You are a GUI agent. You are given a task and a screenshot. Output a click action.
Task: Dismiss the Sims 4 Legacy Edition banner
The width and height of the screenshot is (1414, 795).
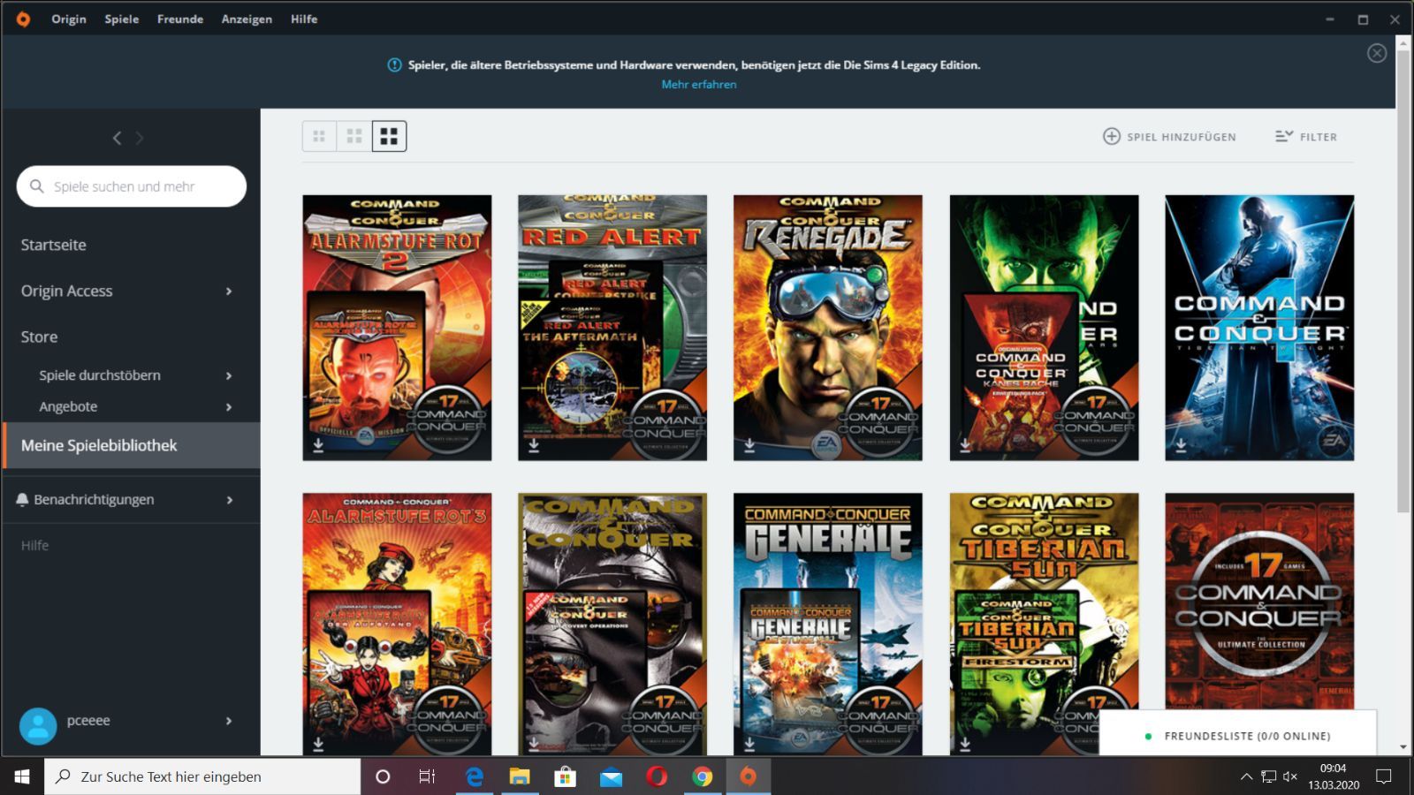(x=1377, y=53)
